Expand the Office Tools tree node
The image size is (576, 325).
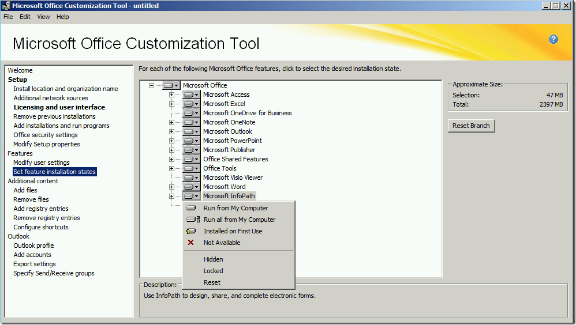point(171,168)
